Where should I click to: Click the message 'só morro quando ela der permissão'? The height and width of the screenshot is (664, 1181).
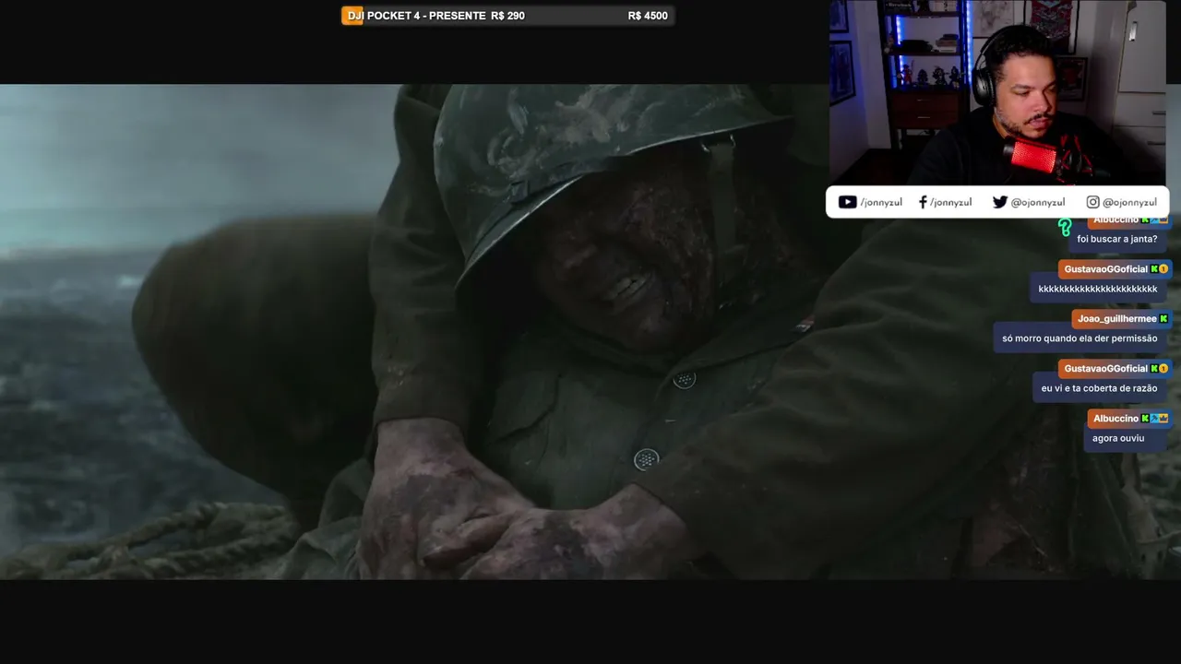(1080, 338)
